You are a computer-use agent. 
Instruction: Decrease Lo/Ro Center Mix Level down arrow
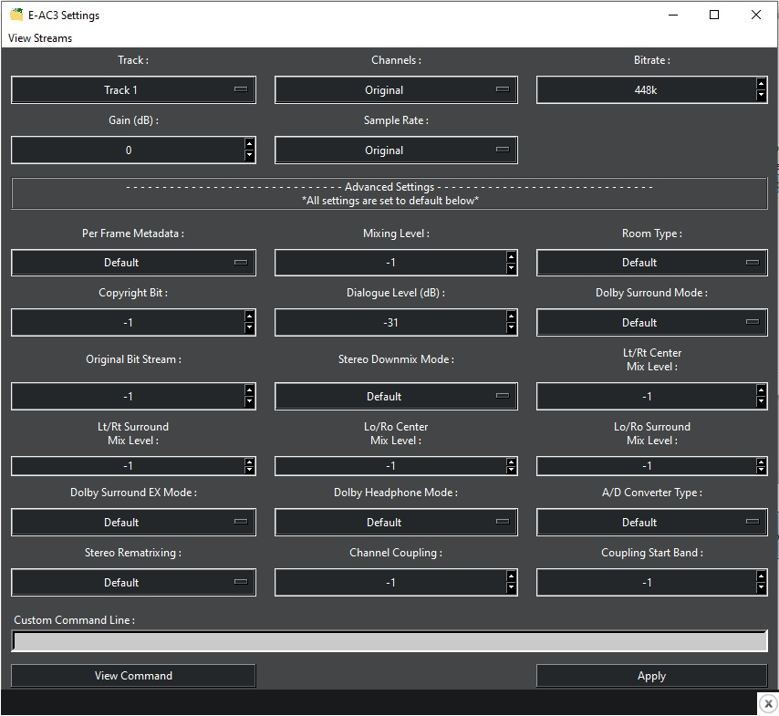click(511, 470)
